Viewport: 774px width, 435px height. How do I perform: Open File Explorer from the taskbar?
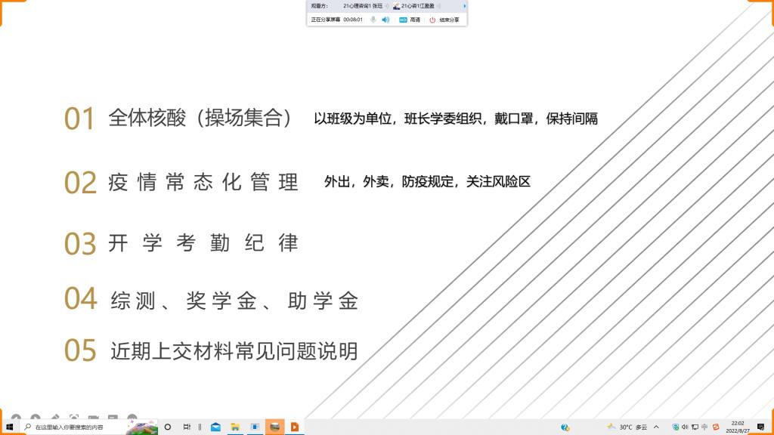[x=235, y=427]
